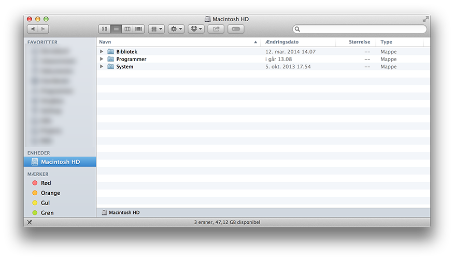
Task: Expand the Programmer folder triangle
Action: point(102,59)
